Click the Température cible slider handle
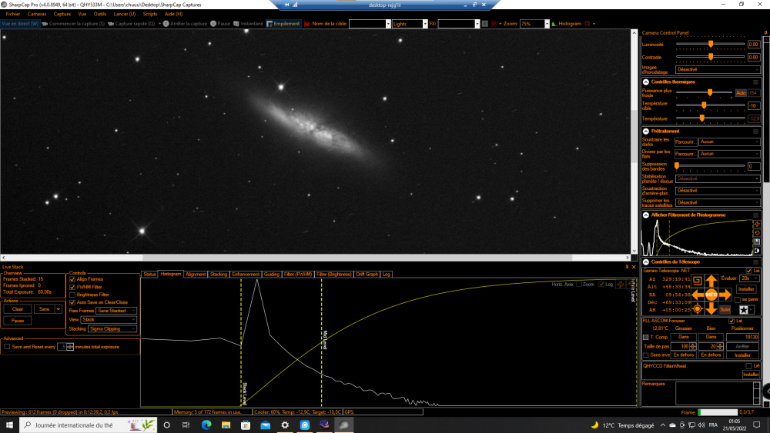The height and width of the screenshot is (433, 770). click(704, 105)
